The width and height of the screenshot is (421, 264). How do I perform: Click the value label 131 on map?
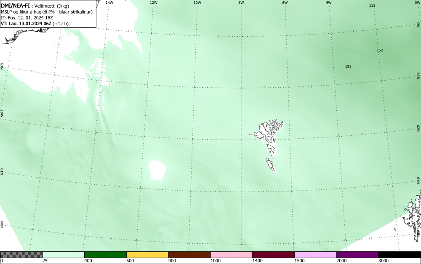coord(348,67)
